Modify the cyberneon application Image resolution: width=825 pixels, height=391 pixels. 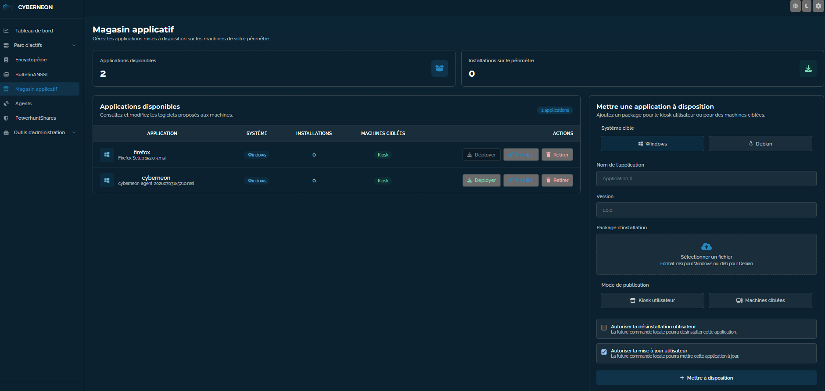[x=521, y=180]
